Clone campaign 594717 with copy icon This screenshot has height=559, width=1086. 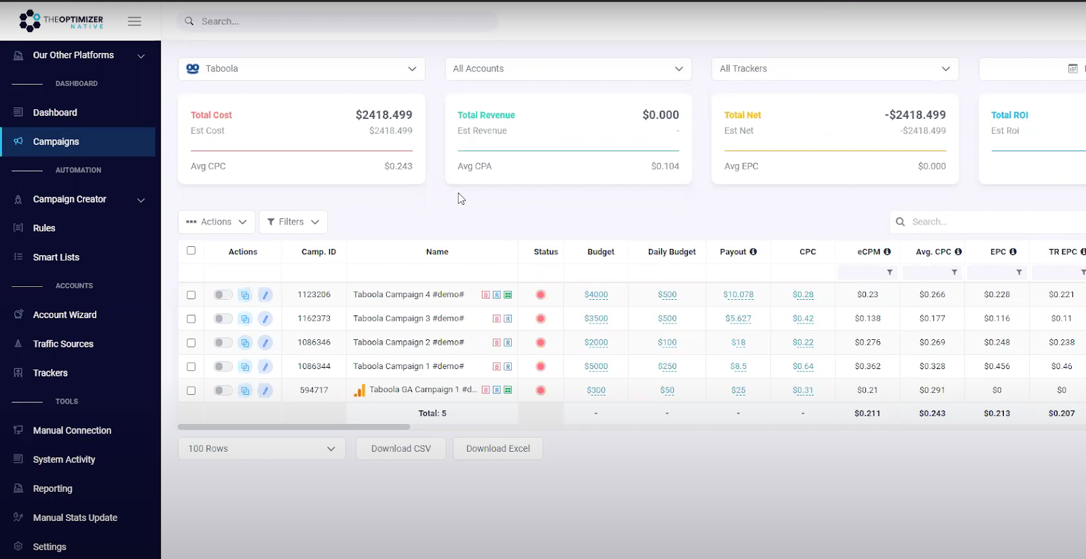pyautogui.click(x=245, y=391)
